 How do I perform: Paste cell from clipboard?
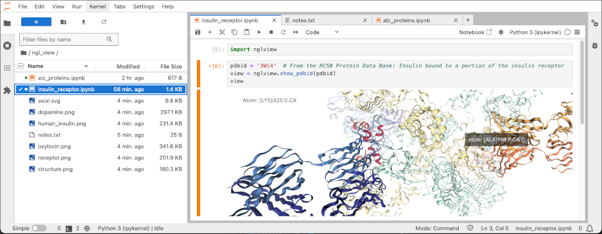(x=246, y=32)
